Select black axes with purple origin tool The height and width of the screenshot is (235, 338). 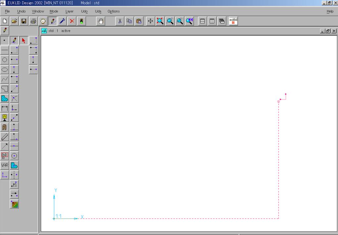point(14,108)
